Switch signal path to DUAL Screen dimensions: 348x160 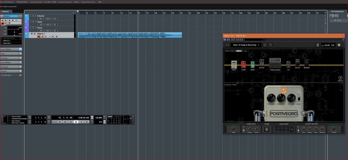pyautogui.click(x=246, y=51)
